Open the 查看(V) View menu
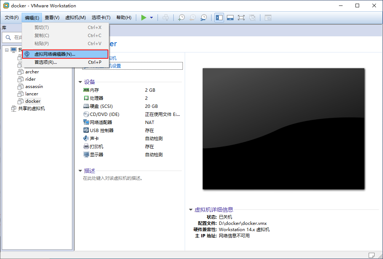Image resolution: width=383 pixels, height=259 pixels. coord(52,18)
